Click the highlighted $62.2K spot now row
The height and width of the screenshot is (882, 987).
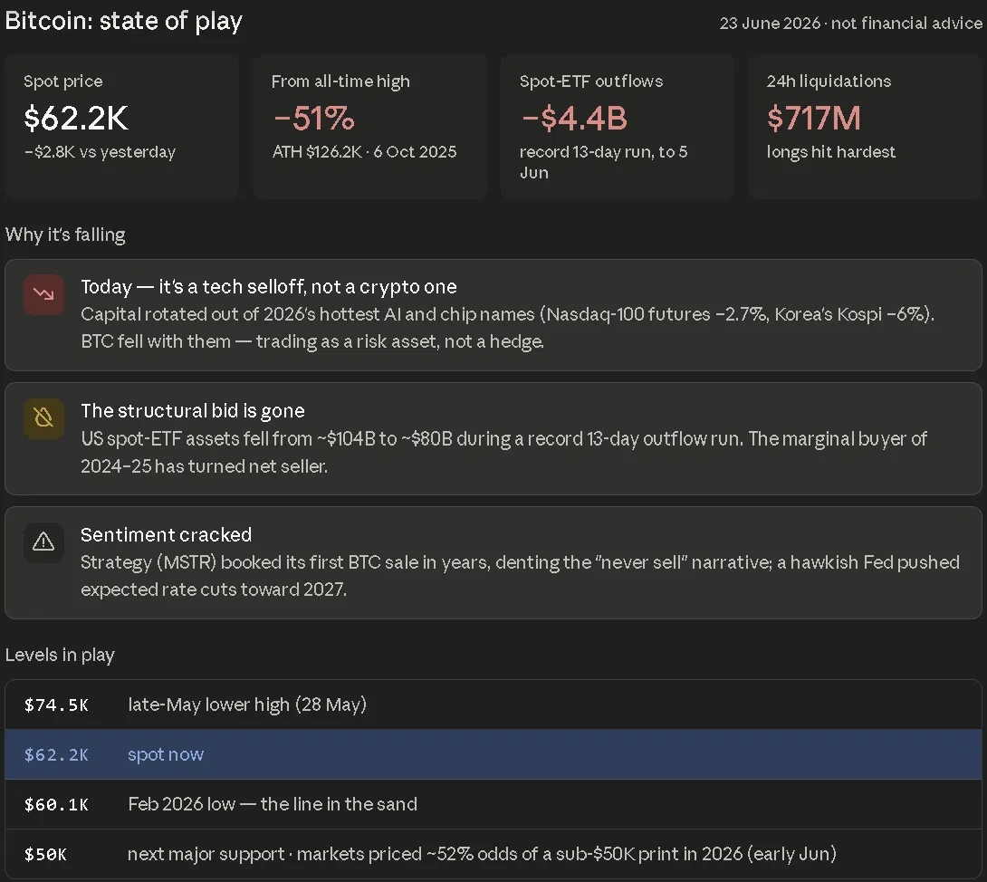coord(493,754)
